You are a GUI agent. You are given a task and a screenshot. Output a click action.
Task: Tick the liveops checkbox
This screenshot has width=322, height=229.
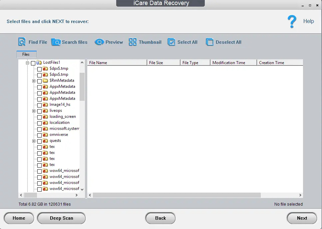tap(39, 111)
